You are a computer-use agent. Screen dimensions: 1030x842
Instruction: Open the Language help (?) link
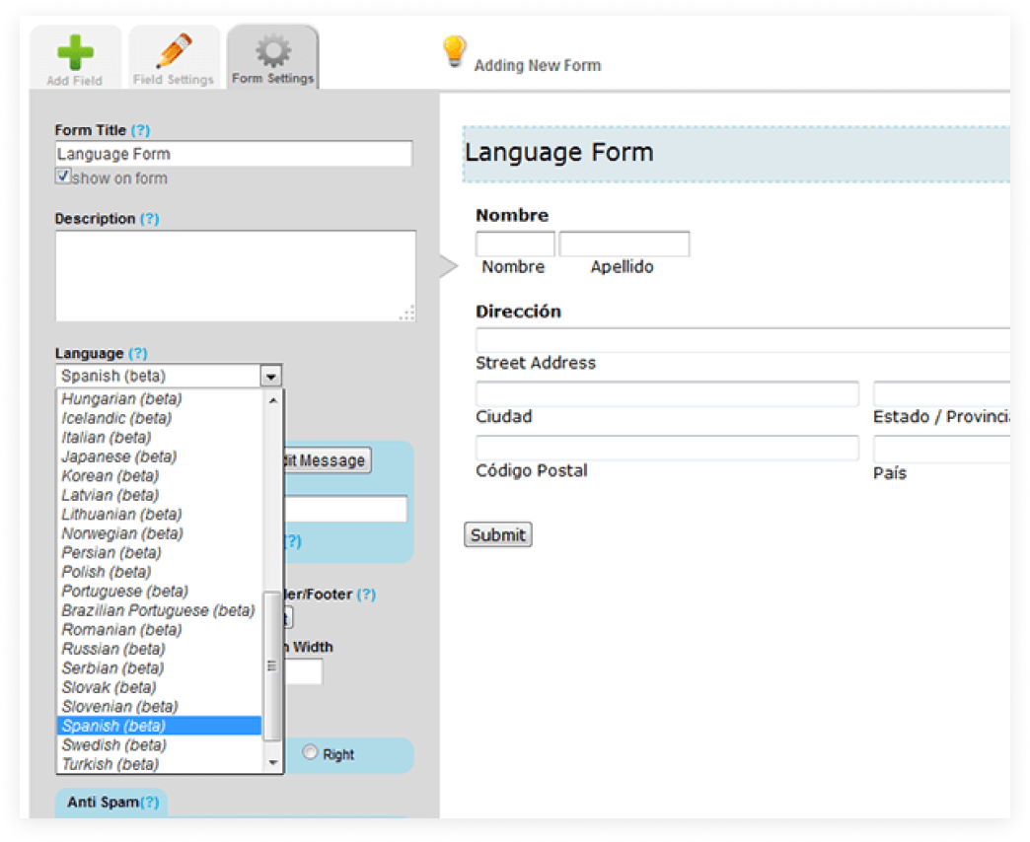[x=137, y=353]
